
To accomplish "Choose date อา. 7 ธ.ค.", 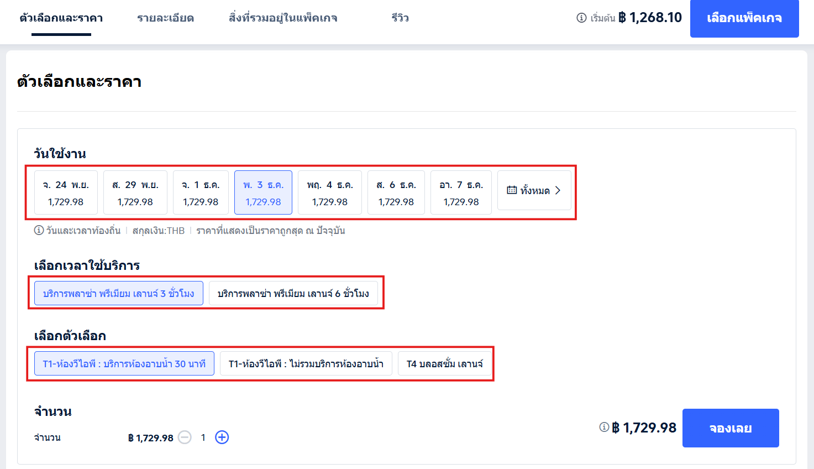I will click(x=461, y=192).
